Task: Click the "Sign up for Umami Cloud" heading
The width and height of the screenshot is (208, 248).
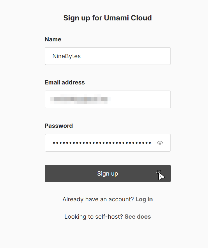Action: [107, 18]
